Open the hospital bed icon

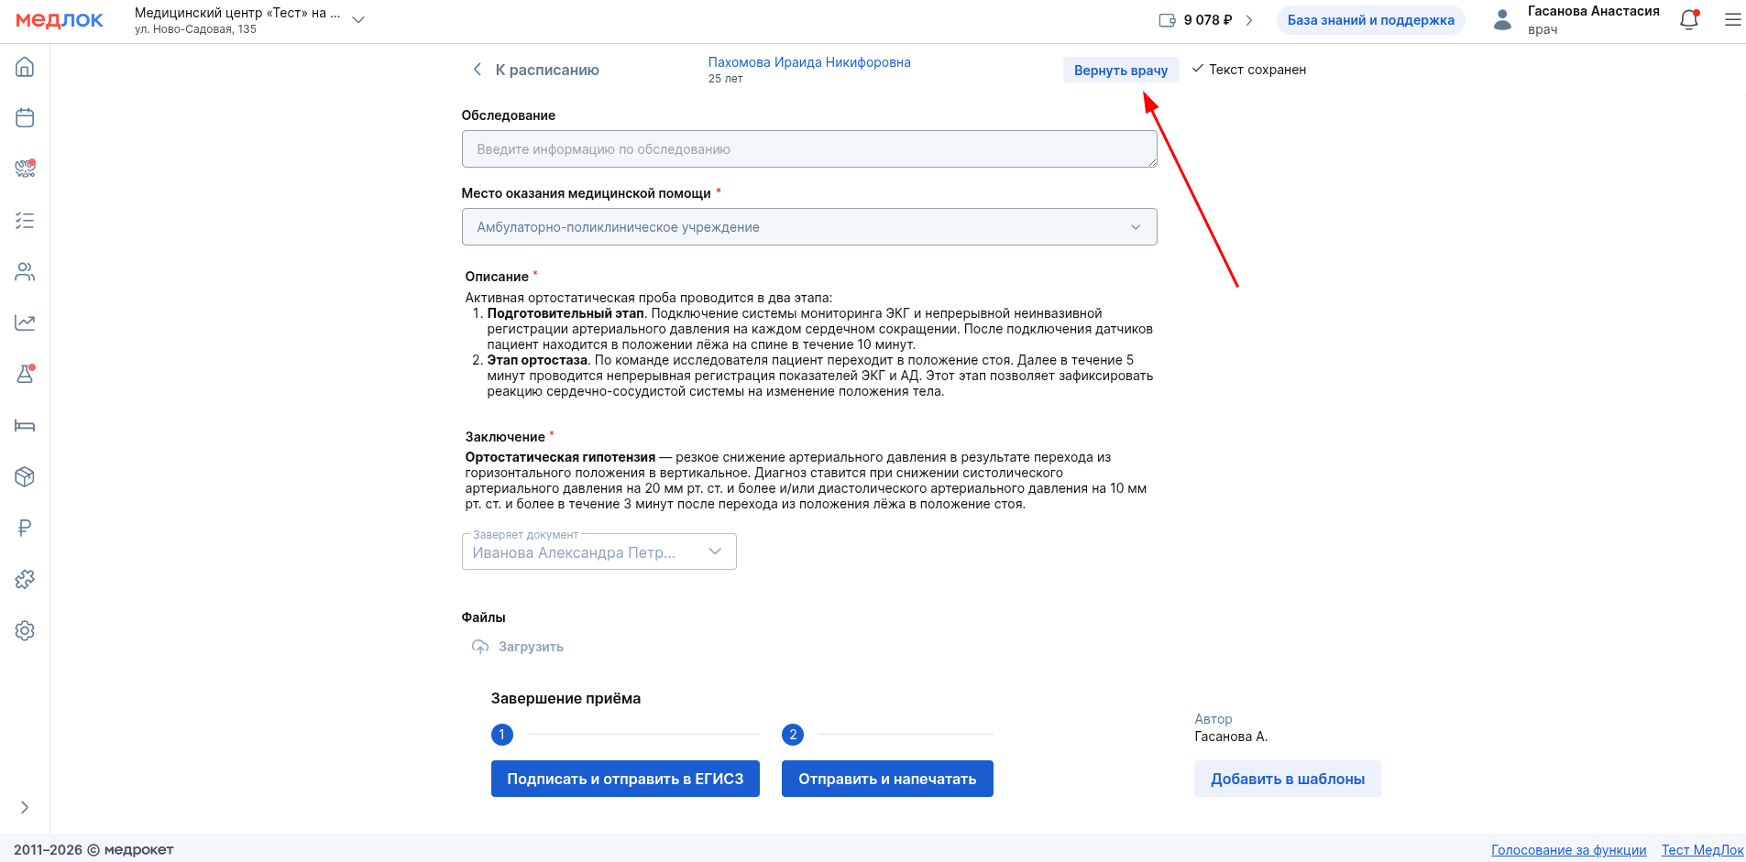[x=25, y=425]
